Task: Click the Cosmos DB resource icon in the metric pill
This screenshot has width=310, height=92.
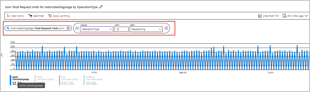Action: tap(8, 28)
